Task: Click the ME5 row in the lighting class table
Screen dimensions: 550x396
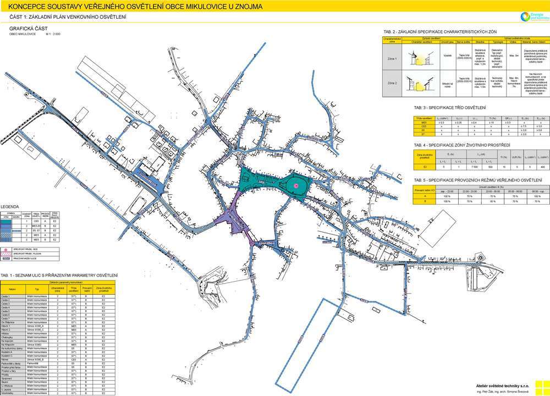Action: click(x=479, y=122)
